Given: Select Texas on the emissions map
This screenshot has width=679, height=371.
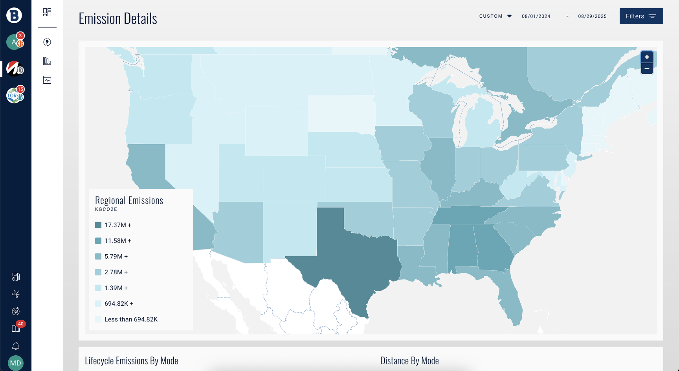Looking at the screenshot, I should pos(354,259).
